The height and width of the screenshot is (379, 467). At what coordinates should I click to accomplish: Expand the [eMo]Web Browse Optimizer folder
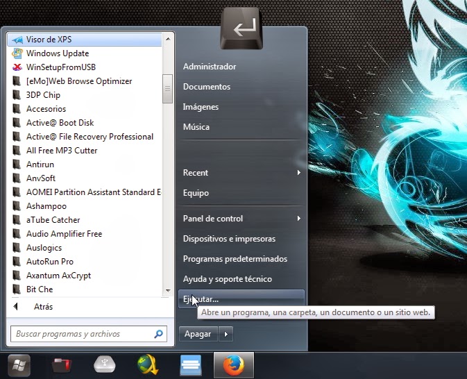pyautogui.click(x=85, y=81)
